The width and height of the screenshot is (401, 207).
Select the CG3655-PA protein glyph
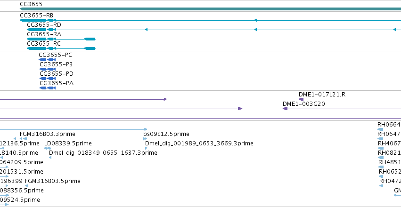point(48,88)
